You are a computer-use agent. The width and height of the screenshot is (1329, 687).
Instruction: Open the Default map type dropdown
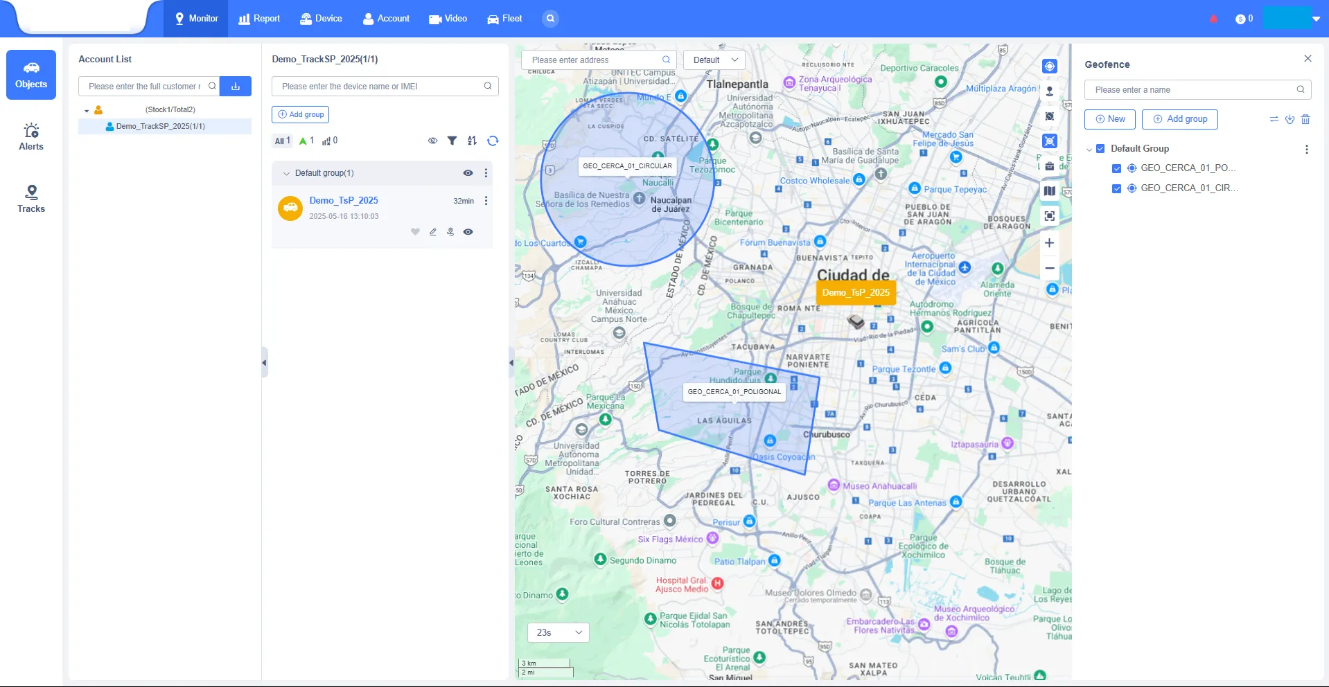coord(714,60)
